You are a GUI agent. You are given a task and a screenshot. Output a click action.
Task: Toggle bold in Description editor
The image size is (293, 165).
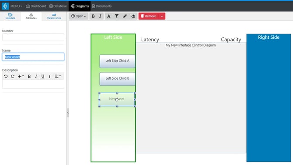pos(29,76)
